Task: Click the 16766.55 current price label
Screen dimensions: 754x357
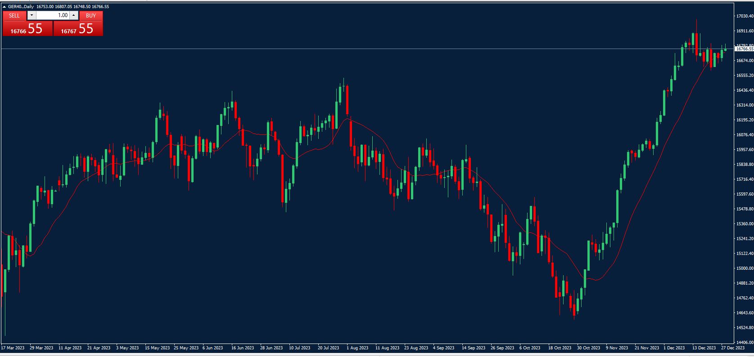Action: (745, 49)
